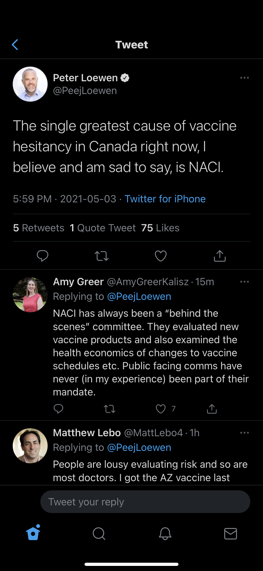
Task: Retweet Peter Loewen's main tweet
Action: click(102, 256)
